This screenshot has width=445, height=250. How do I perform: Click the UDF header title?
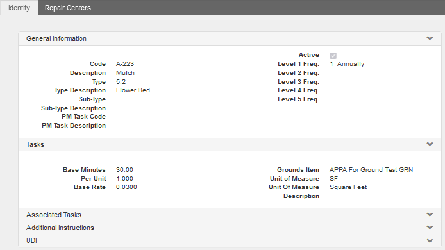pos(33,240)
